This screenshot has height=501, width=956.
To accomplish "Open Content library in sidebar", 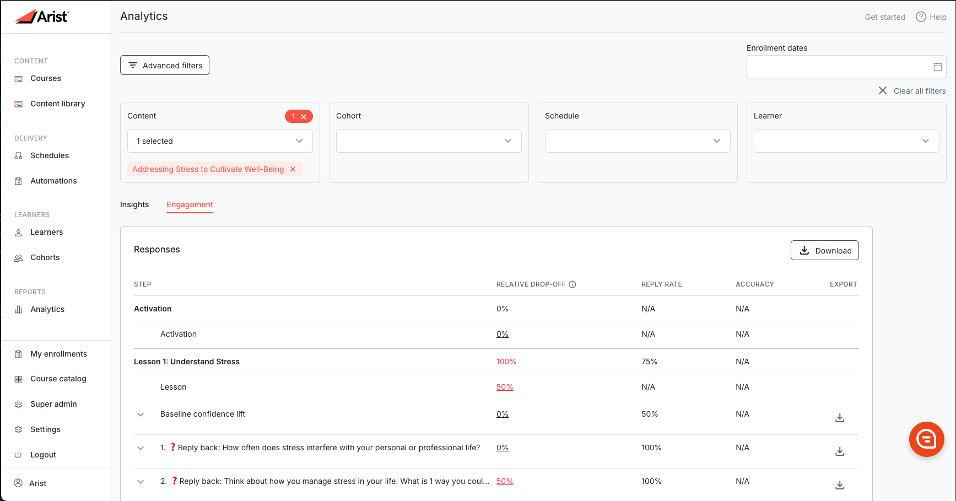I will (x=58, y=104).
